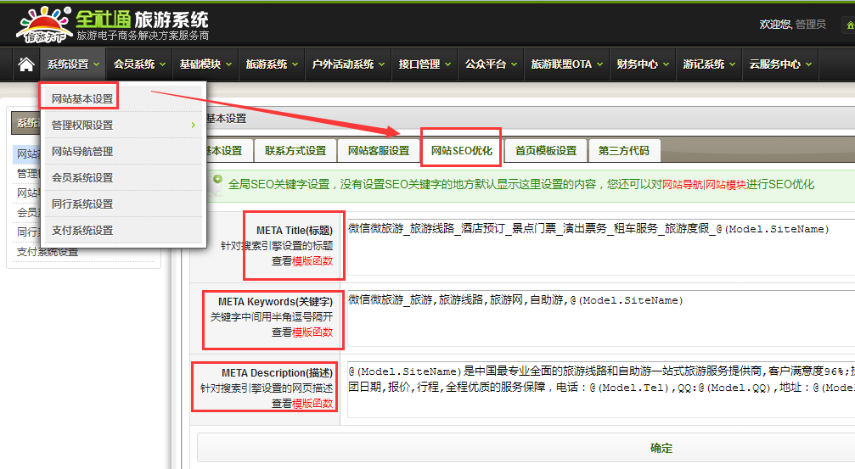Image resolution: width=855 pixels, height=469 pixels.
Task: Switch to the 第三方代码 tab
Action: 623,151
